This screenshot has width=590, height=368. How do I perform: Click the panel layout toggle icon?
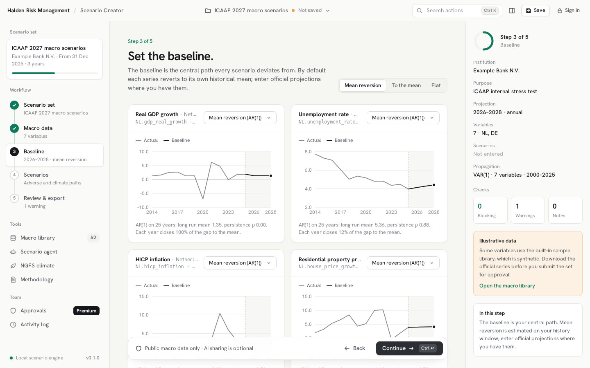coord(512,11)
